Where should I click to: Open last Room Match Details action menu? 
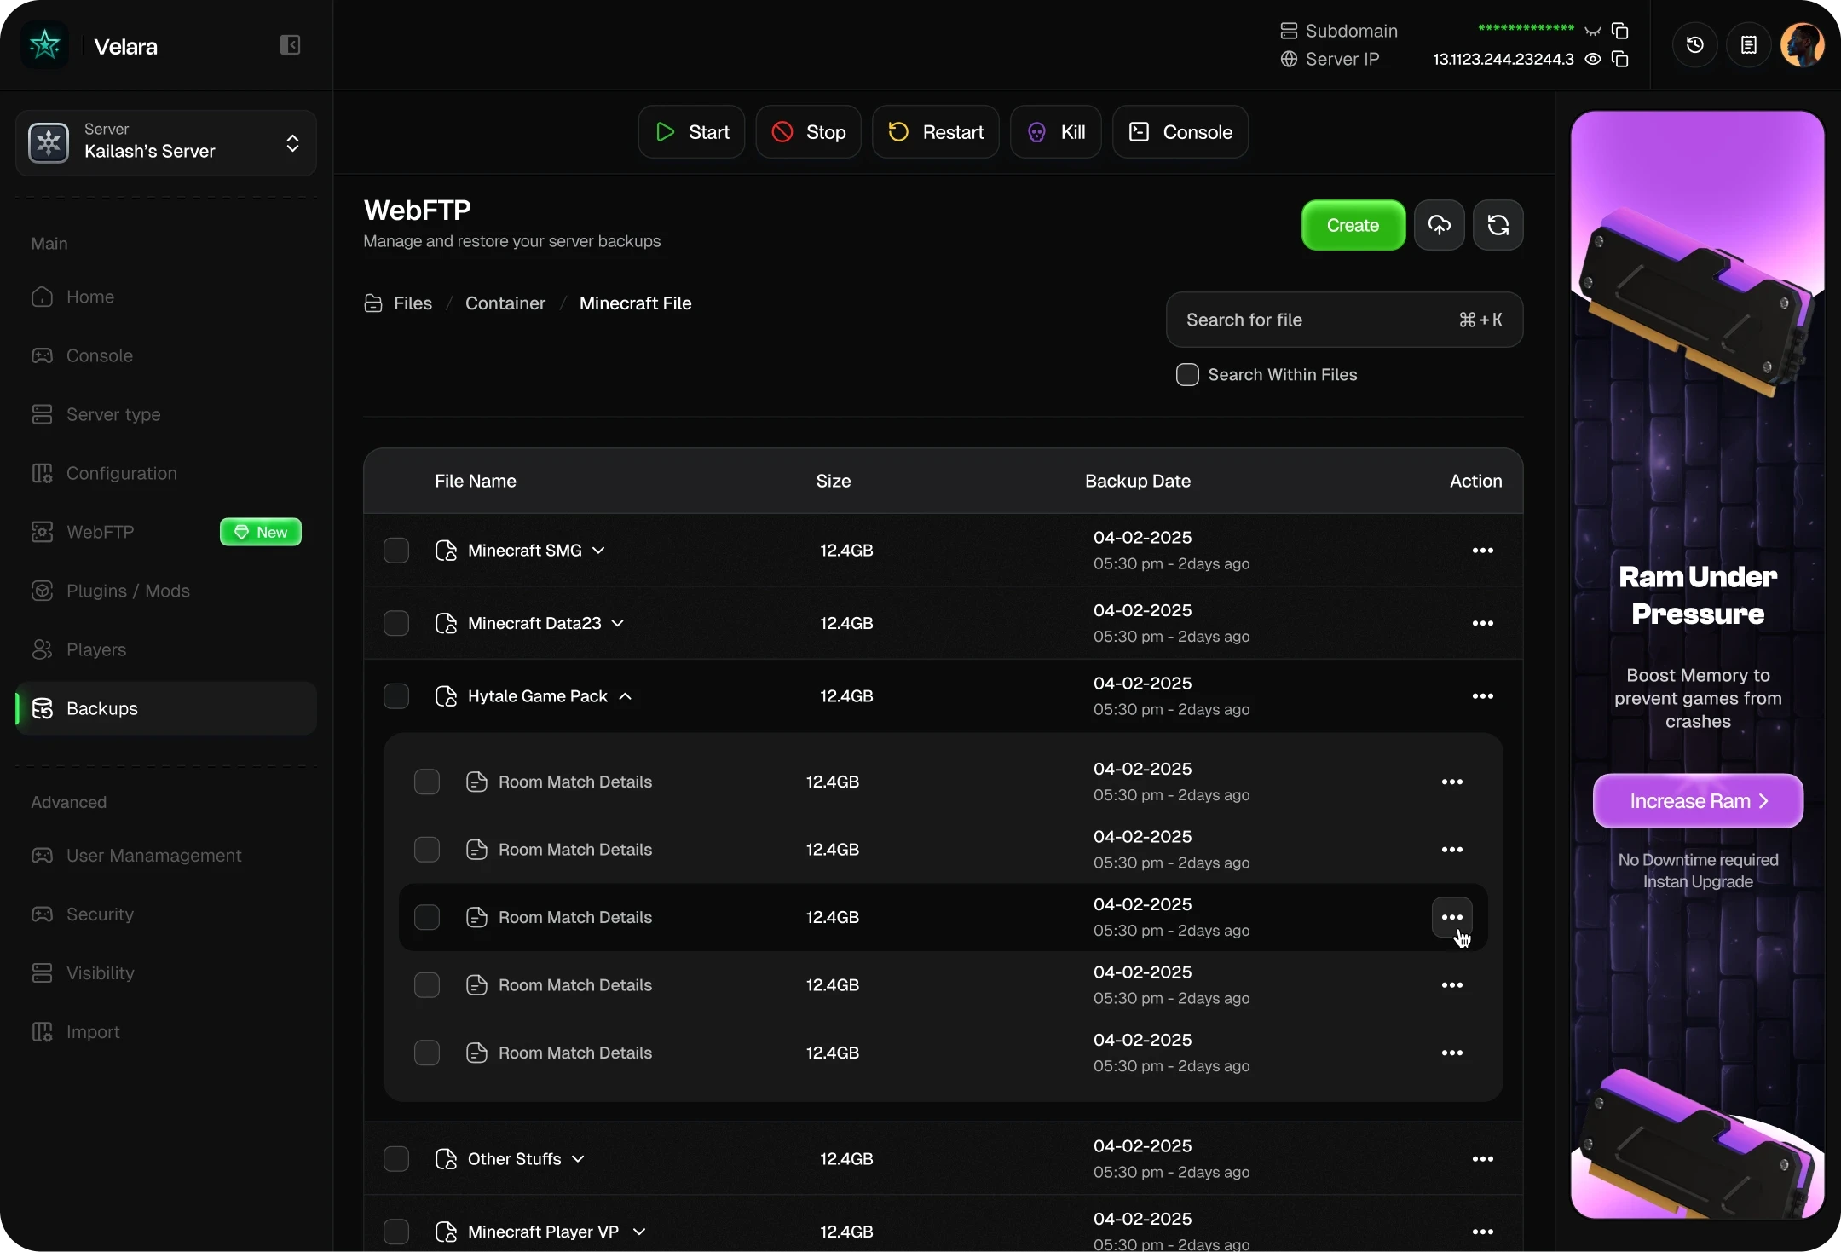pos(1452,1053)
